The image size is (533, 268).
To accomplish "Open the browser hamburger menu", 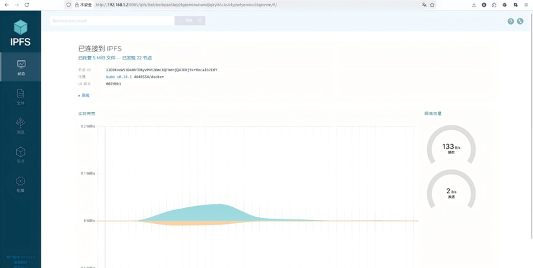I will [x=526, y=5].
